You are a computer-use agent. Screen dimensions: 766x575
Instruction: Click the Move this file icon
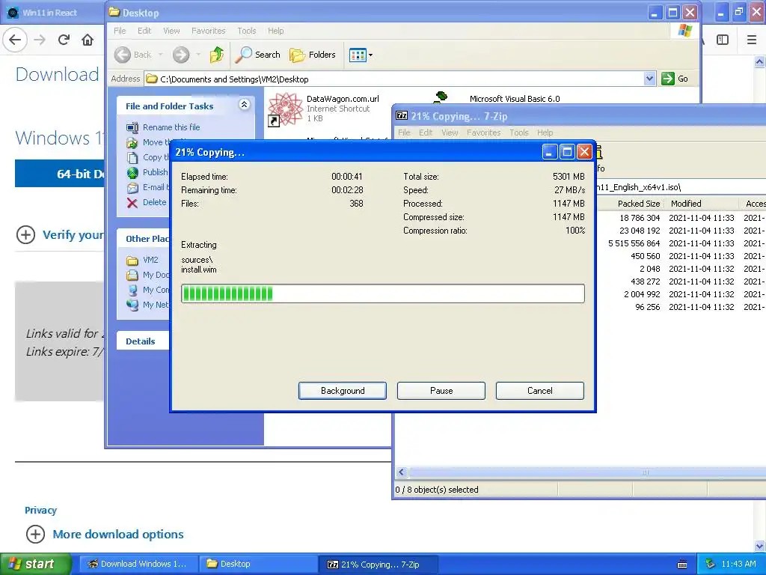[132, 142]
